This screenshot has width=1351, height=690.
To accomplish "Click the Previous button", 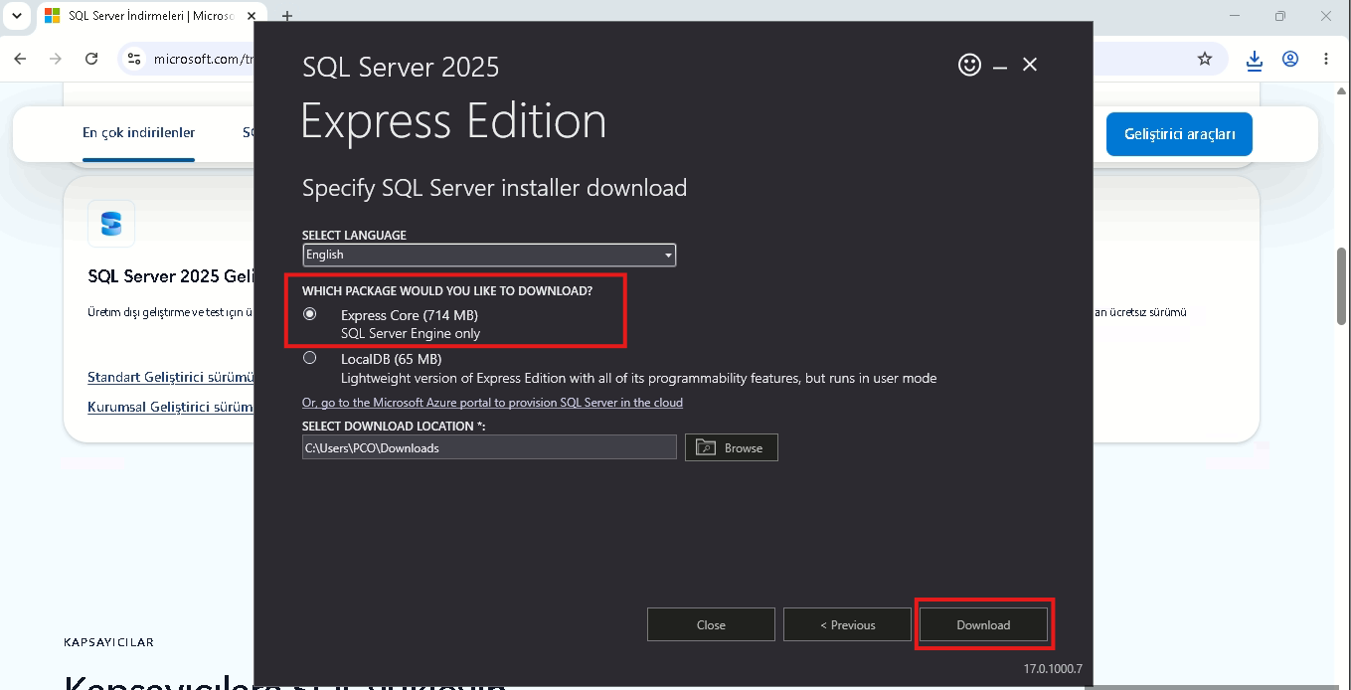I will [847, 624].
